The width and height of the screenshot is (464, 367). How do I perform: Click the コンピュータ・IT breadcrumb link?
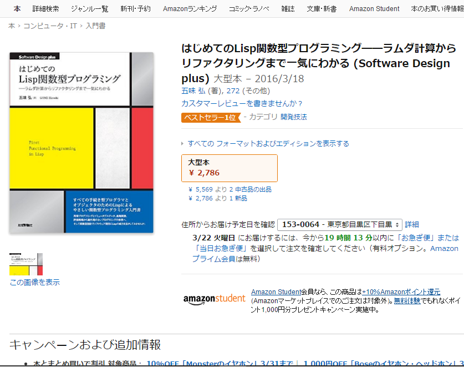51,26
